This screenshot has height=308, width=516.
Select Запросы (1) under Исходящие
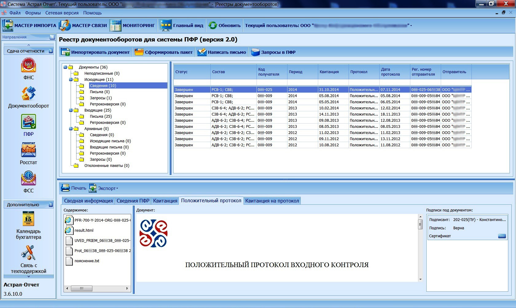[x=101, y=98]
